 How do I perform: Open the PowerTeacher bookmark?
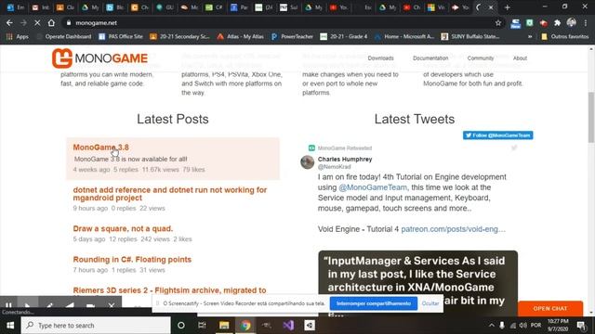292,37
